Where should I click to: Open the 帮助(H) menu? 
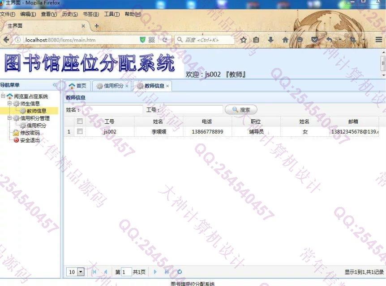[133, 14]
